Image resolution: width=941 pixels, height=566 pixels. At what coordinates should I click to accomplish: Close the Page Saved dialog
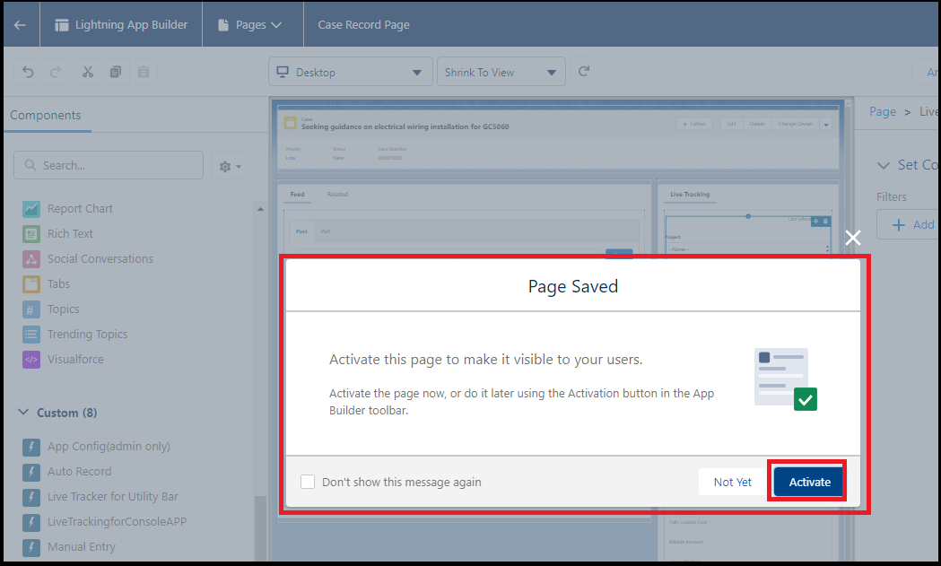(x=853, y=239)
